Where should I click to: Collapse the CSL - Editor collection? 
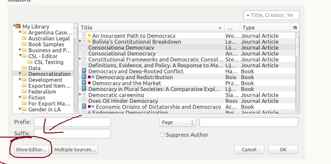pos(20,56)
